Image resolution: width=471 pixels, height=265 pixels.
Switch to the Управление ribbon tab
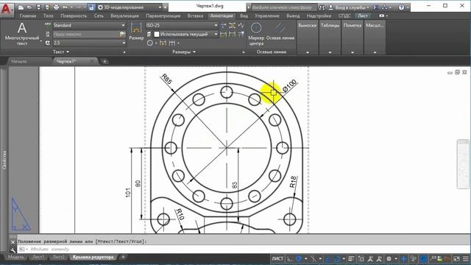(267, 15)
